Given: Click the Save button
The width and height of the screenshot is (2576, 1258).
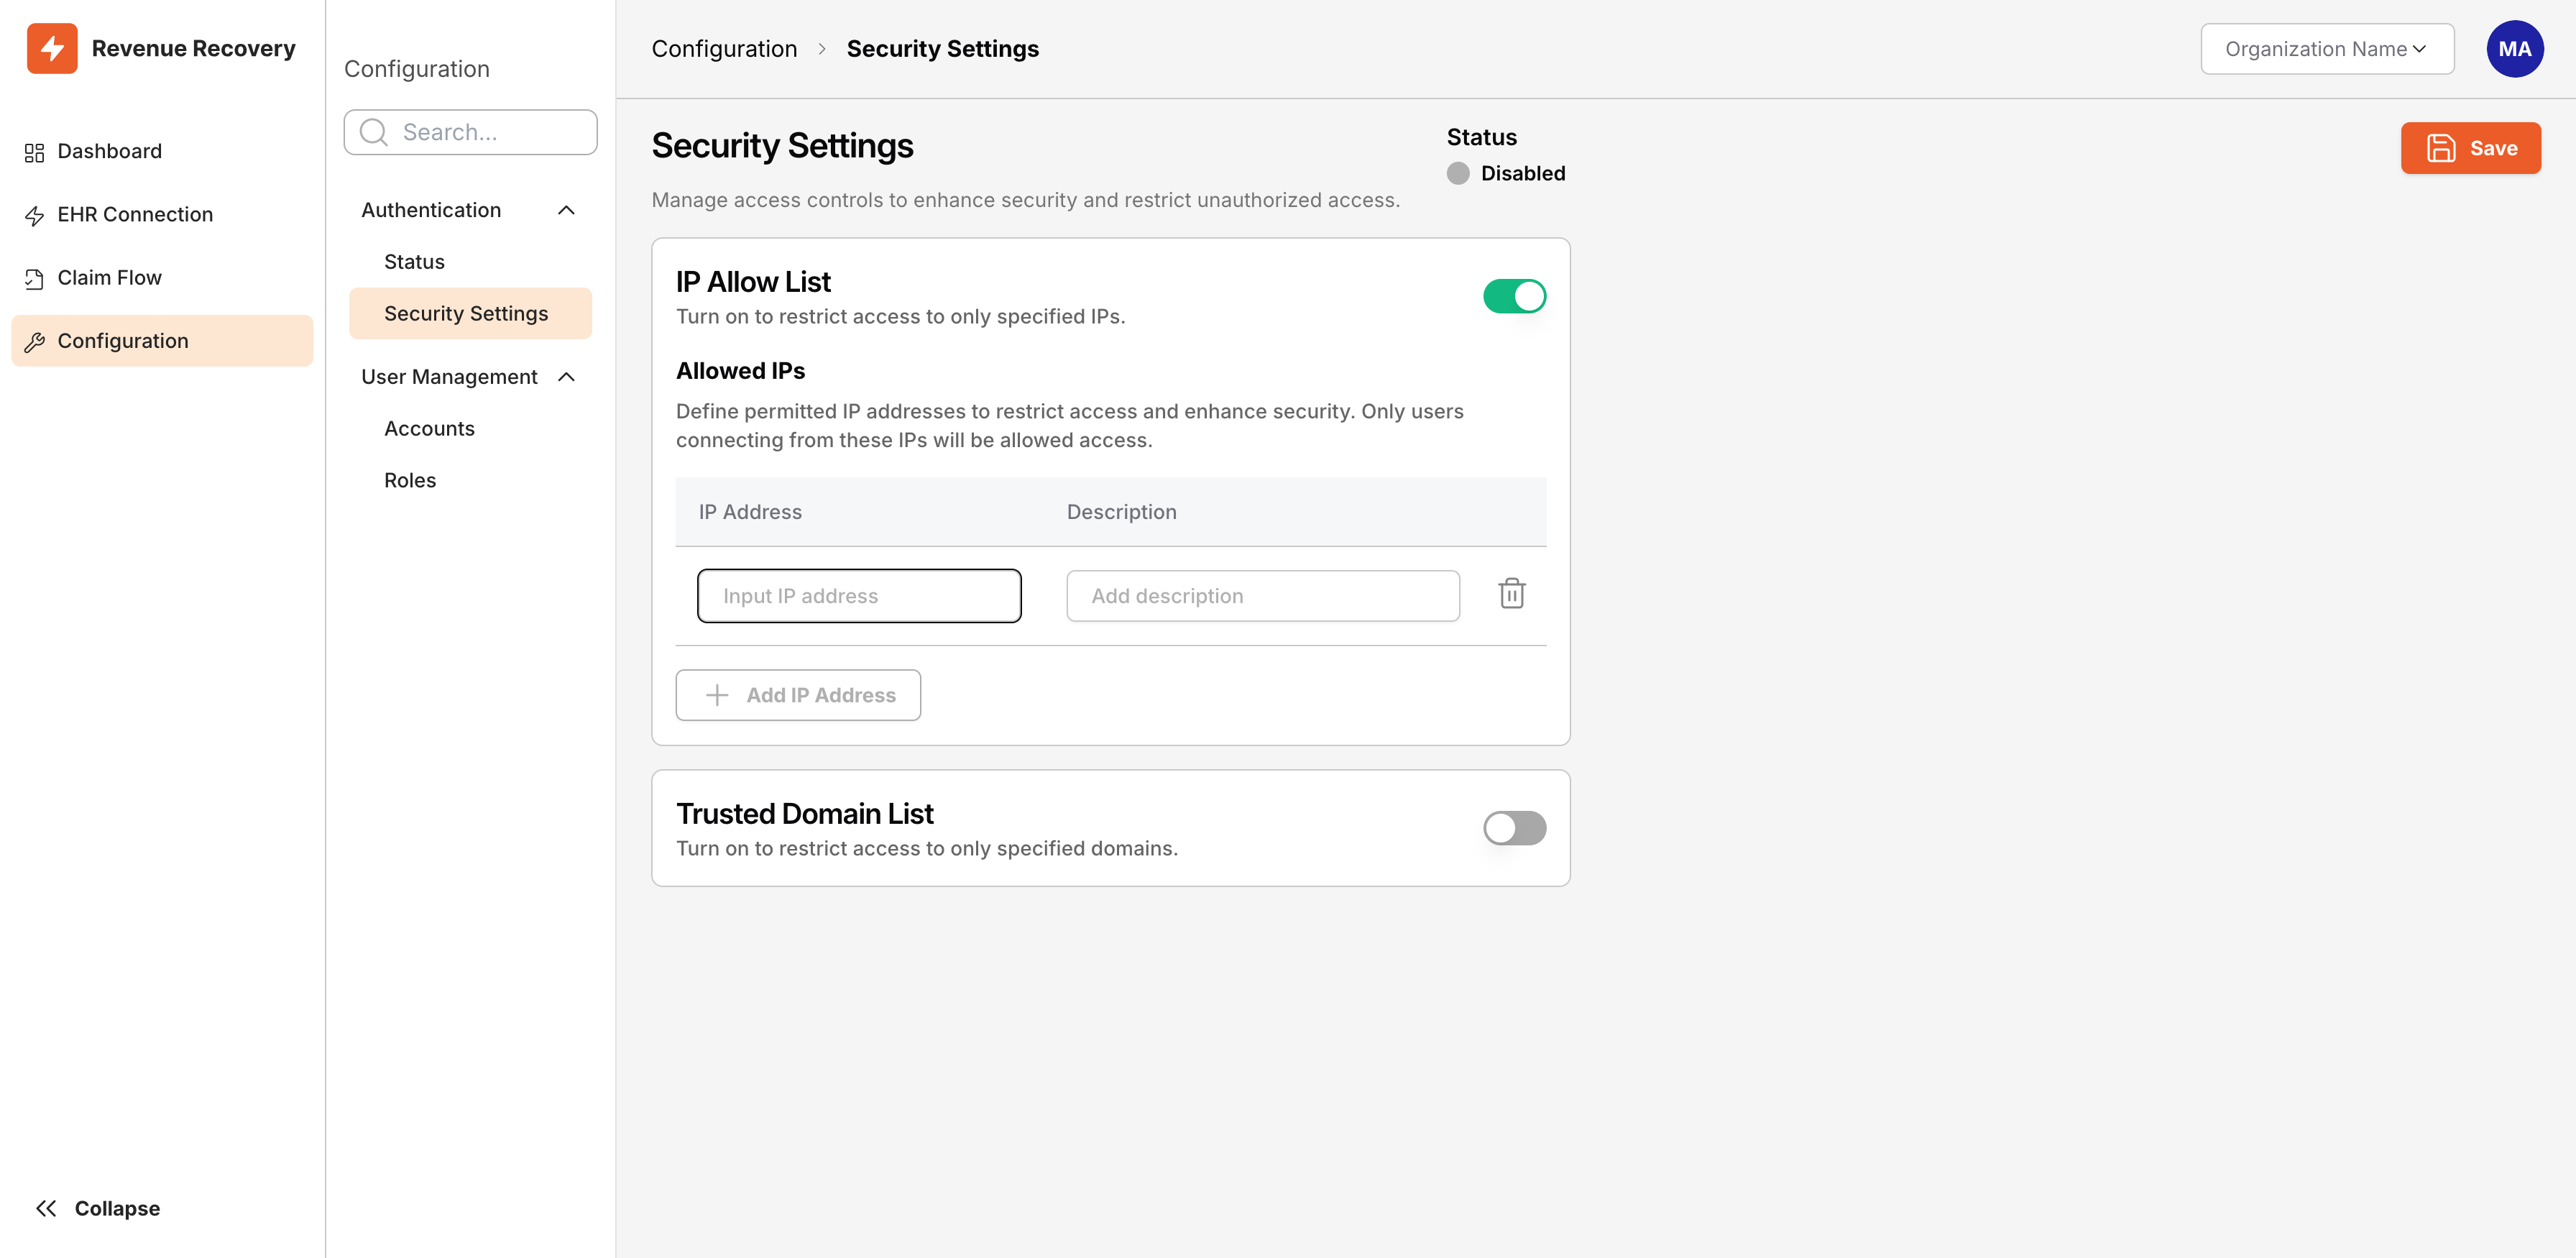Looking at the screenshot, I should point(2470,147).
